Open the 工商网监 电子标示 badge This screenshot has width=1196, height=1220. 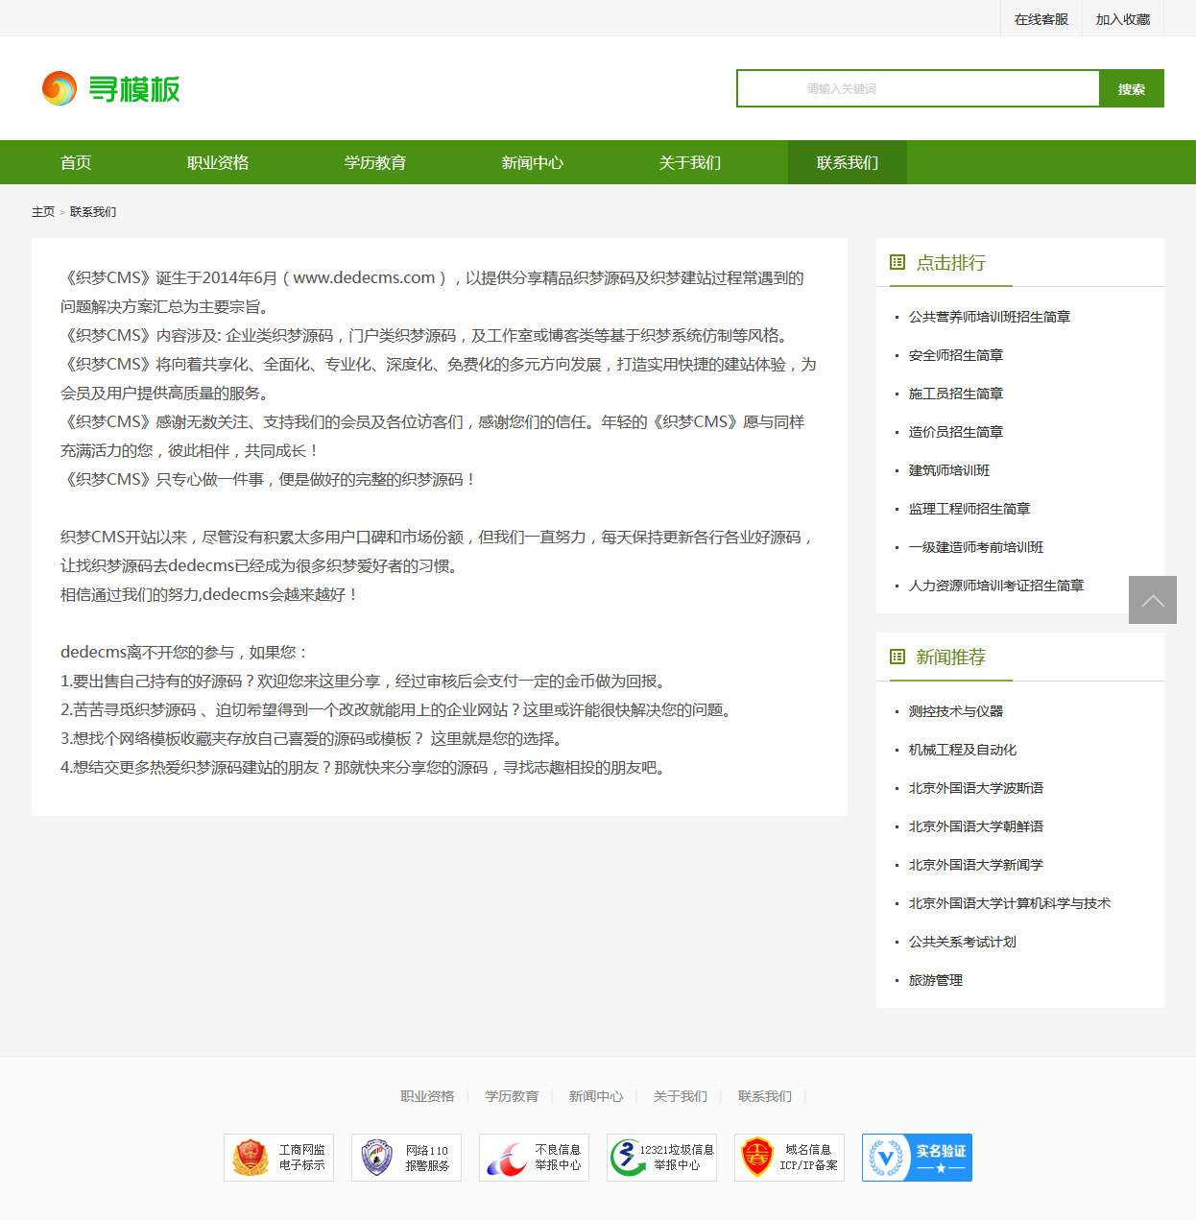pyautogui.click(x=278, y=1158)
